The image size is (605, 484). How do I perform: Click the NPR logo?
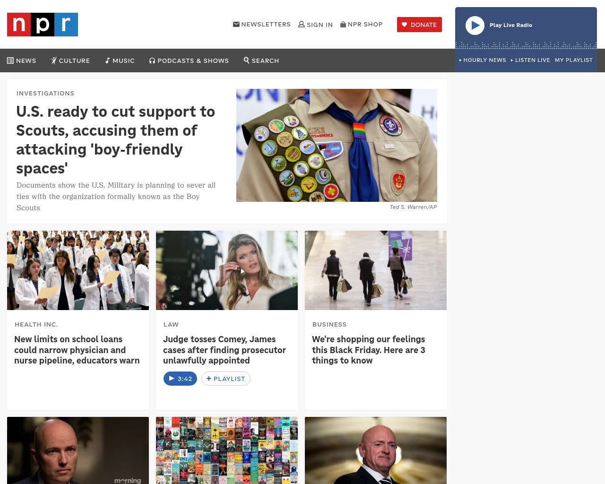tap(43, 25)
